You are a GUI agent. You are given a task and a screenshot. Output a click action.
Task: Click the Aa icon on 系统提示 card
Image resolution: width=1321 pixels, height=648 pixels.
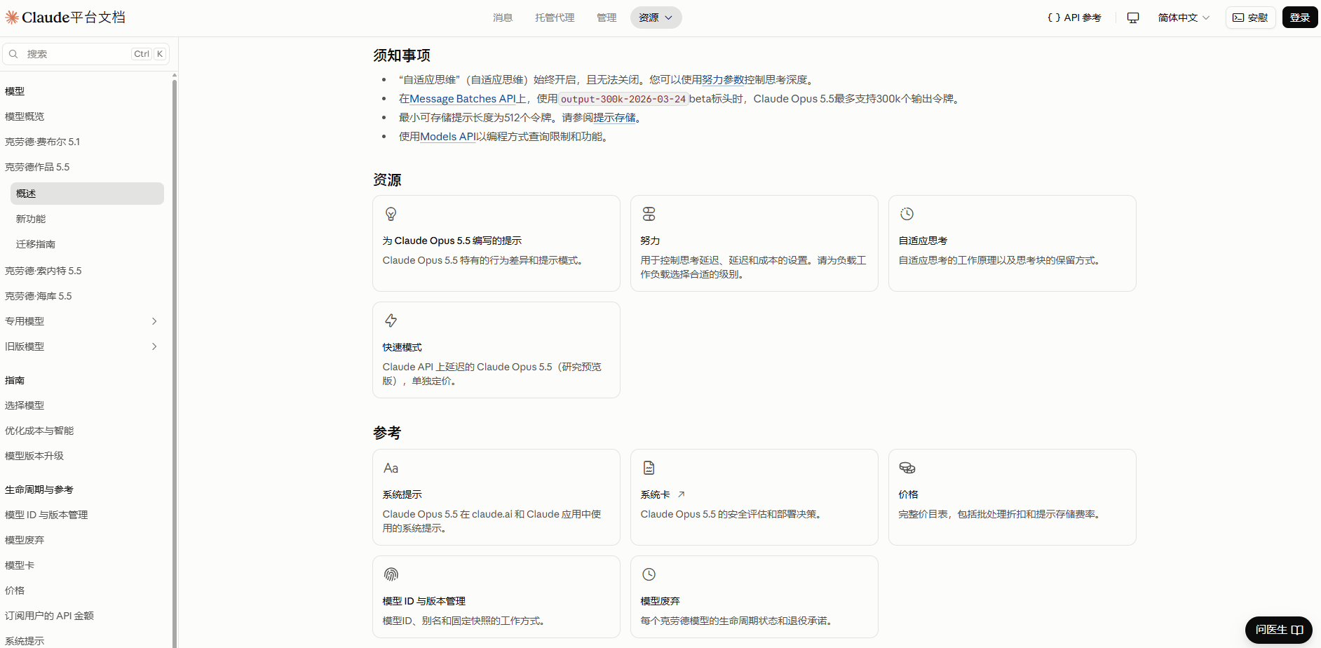(391, 468)
